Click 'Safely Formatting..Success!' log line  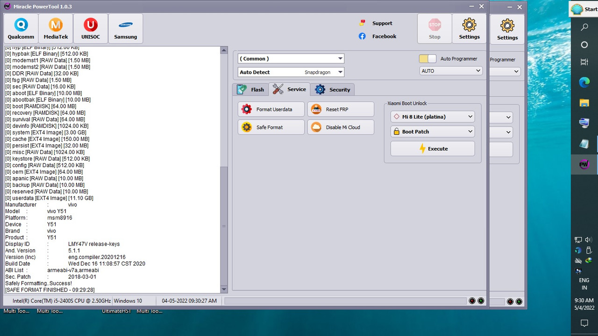(x=39, y=283)
